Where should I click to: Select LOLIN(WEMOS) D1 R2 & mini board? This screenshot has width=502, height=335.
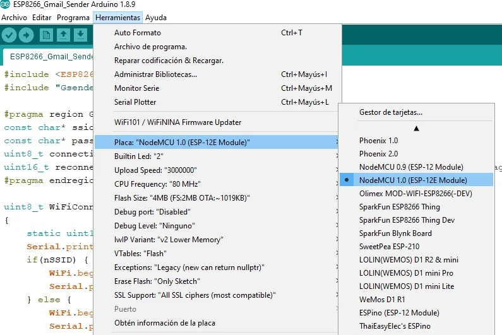click(416, 260)
